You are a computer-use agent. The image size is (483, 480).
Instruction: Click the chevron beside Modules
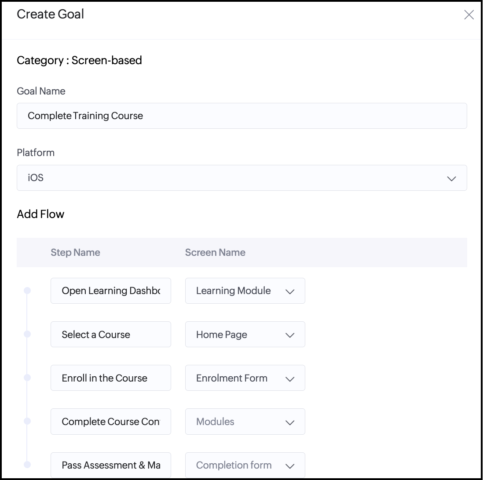coord(290,422)
